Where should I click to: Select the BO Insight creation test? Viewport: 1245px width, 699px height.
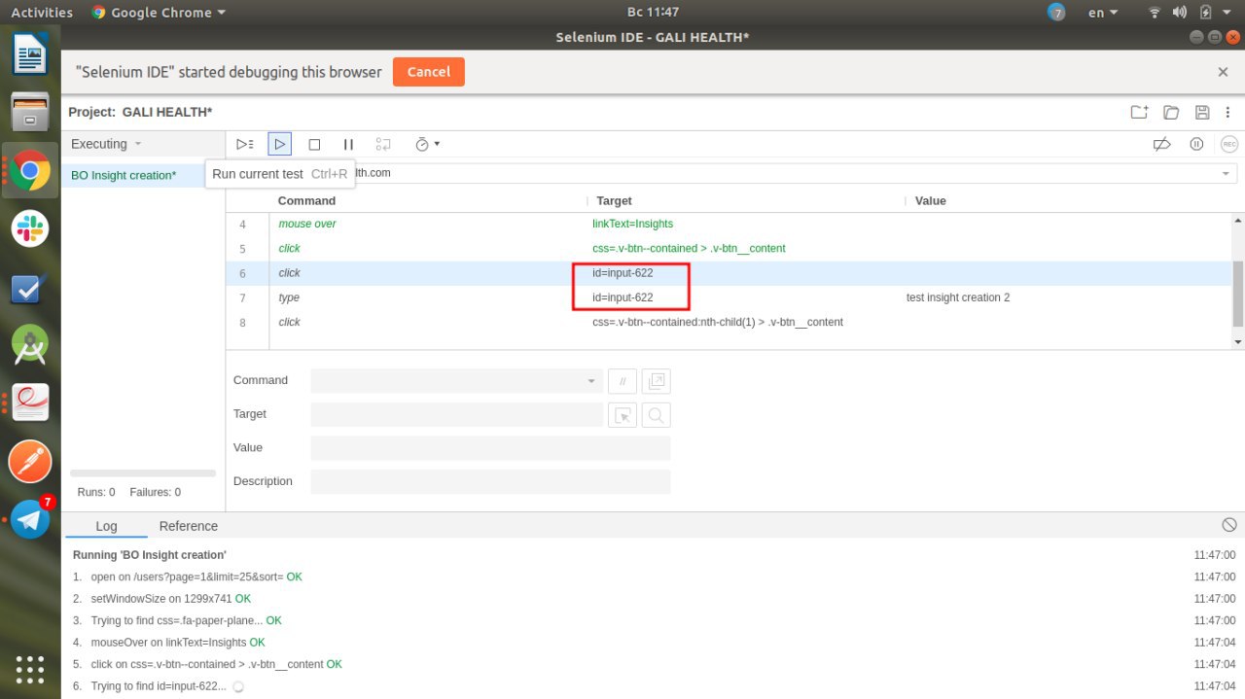click(x=124, y=175)
